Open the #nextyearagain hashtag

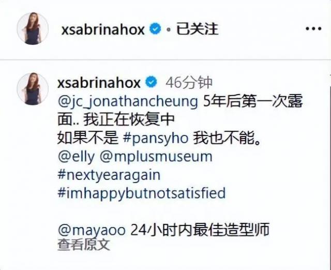[x=109, y=176]
